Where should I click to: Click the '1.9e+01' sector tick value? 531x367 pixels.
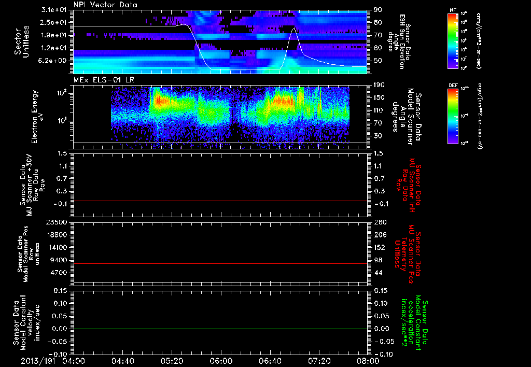[54, 35]
